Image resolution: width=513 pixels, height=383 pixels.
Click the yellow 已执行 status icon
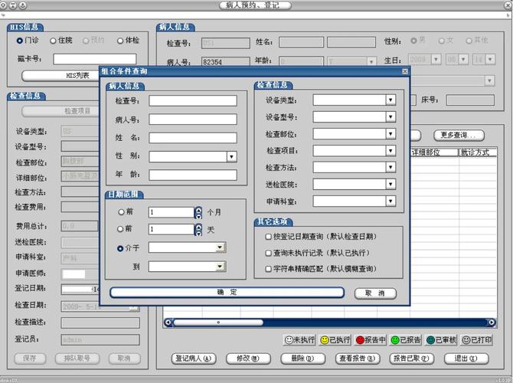335,340
